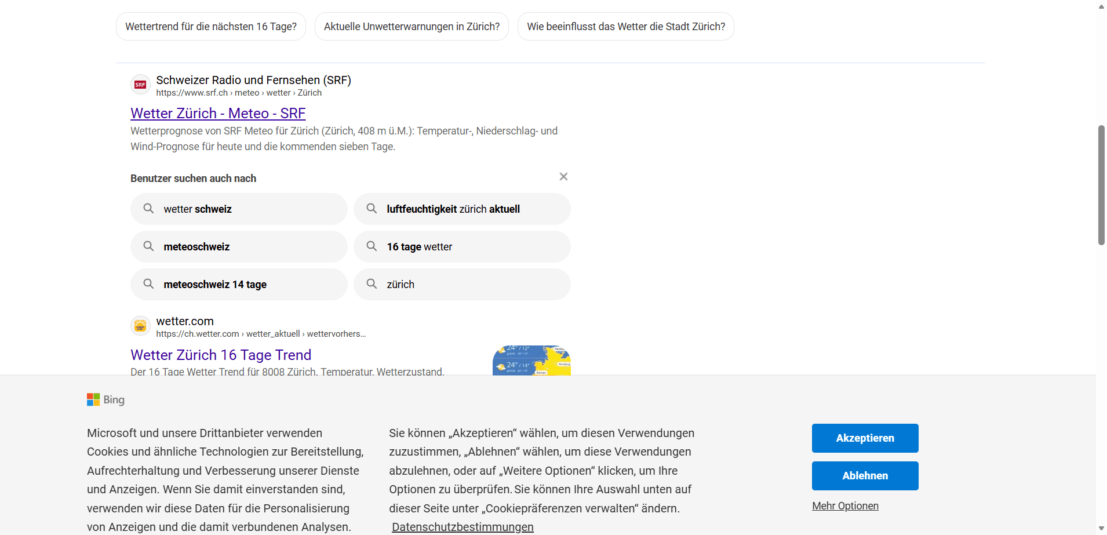Search for 'meteoschweiz' suggestion
This screenshot has height=535, width=1107.
click(x=239, y=246)
